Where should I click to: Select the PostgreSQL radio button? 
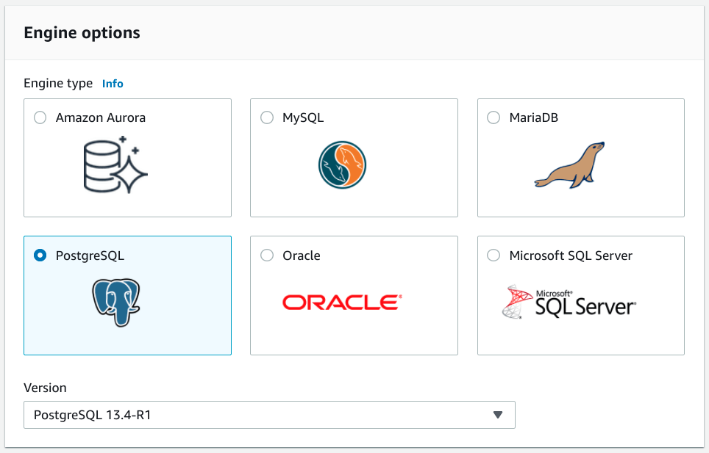coord(40,256)
